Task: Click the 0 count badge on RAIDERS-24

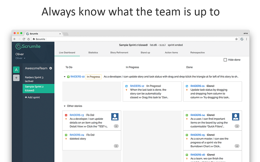Action: tap(116, 146)
